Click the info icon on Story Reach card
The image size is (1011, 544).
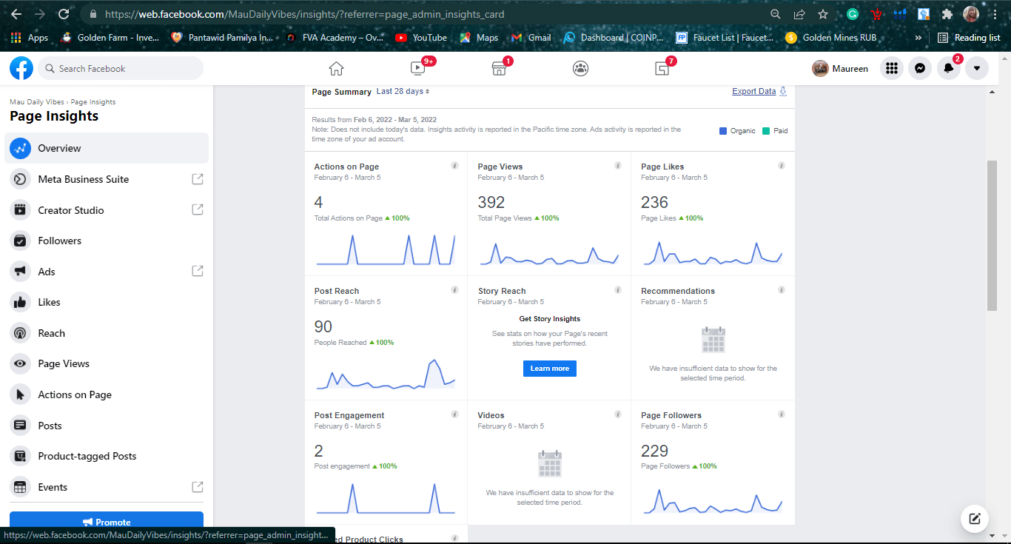618,290
